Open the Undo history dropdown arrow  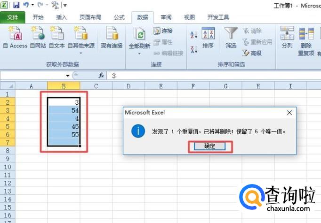(33, 5)
